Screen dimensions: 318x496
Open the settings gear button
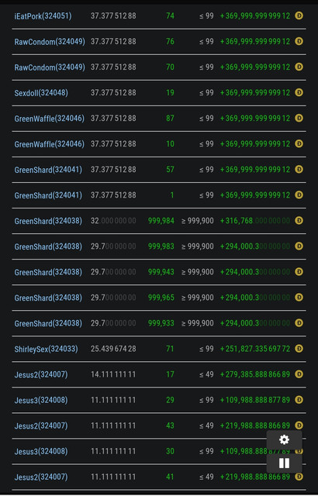pyautogui.click(x=284, y=439)
